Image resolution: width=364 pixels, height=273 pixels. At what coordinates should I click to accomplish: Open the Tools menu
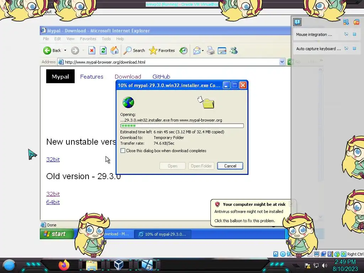coord(106,39)
